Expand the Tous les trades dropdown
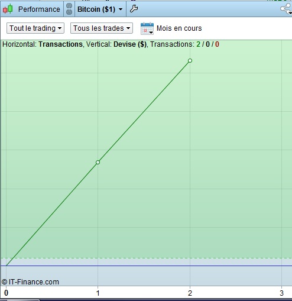 102,28
